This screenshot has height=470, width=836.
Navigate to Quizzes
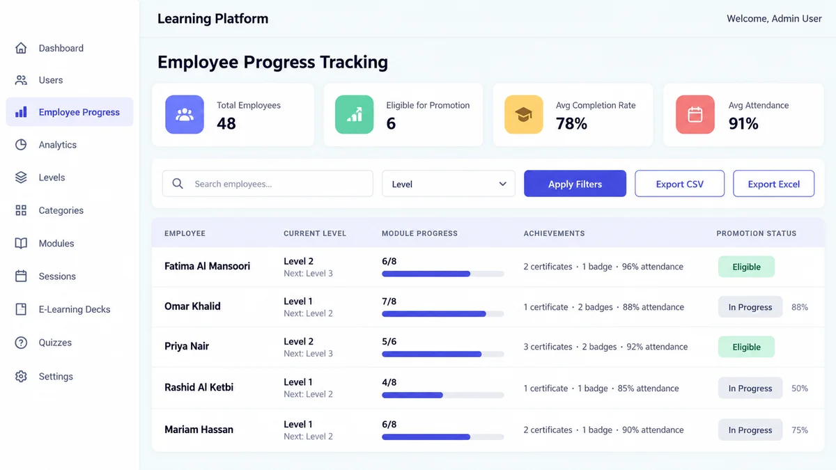click(x=70, y=343)
